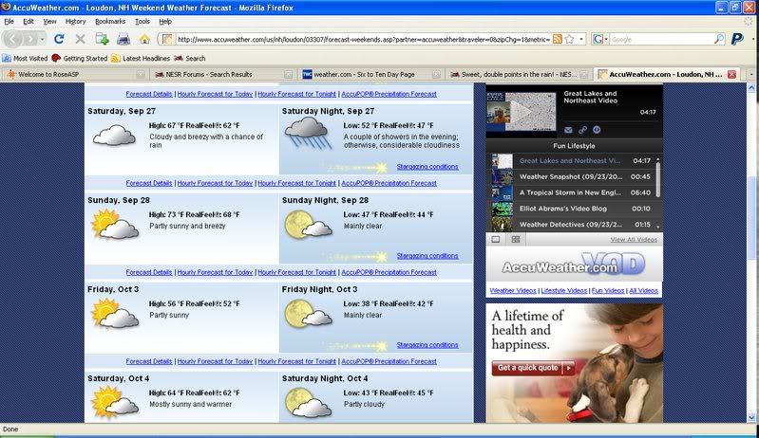Run search with the magnifier icon
This screenshot has width=759, height=438.
coord(719,39)
